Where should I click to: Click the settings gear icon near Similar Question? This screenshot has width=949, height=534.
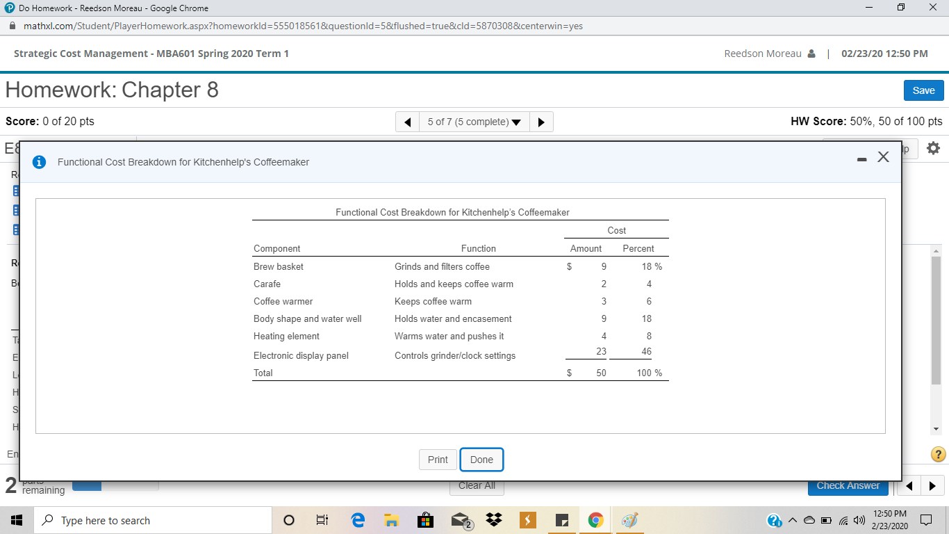point(933,148)
